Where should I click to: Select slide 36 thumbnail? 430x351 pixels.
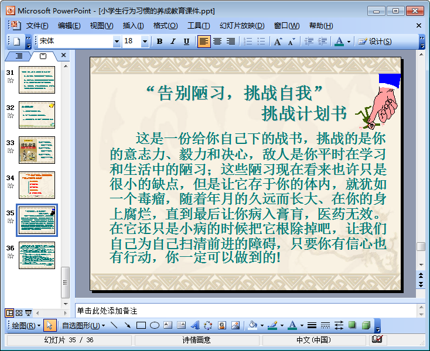pyautogui.click(x=37, y=255)
